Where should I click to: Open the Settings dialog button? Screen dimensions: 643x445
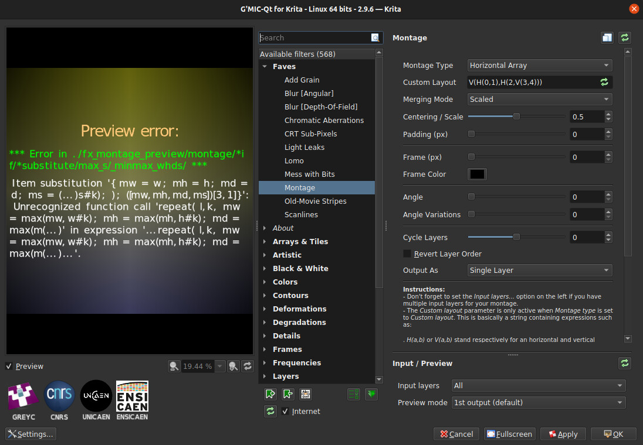point(31,434)
